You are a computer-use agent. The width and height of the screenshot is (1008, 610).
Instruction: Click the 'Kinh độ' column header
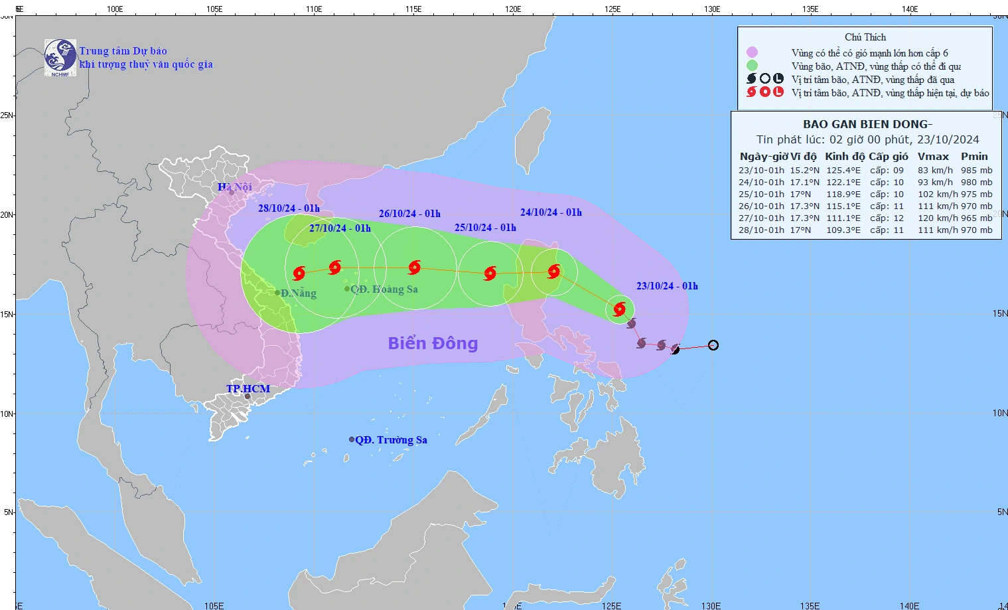click(x=845, y=157)
